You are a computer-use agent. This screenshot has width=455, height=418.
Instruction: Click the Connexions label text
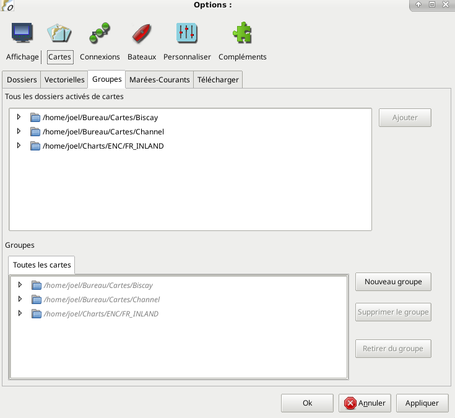tap(100, 57)
